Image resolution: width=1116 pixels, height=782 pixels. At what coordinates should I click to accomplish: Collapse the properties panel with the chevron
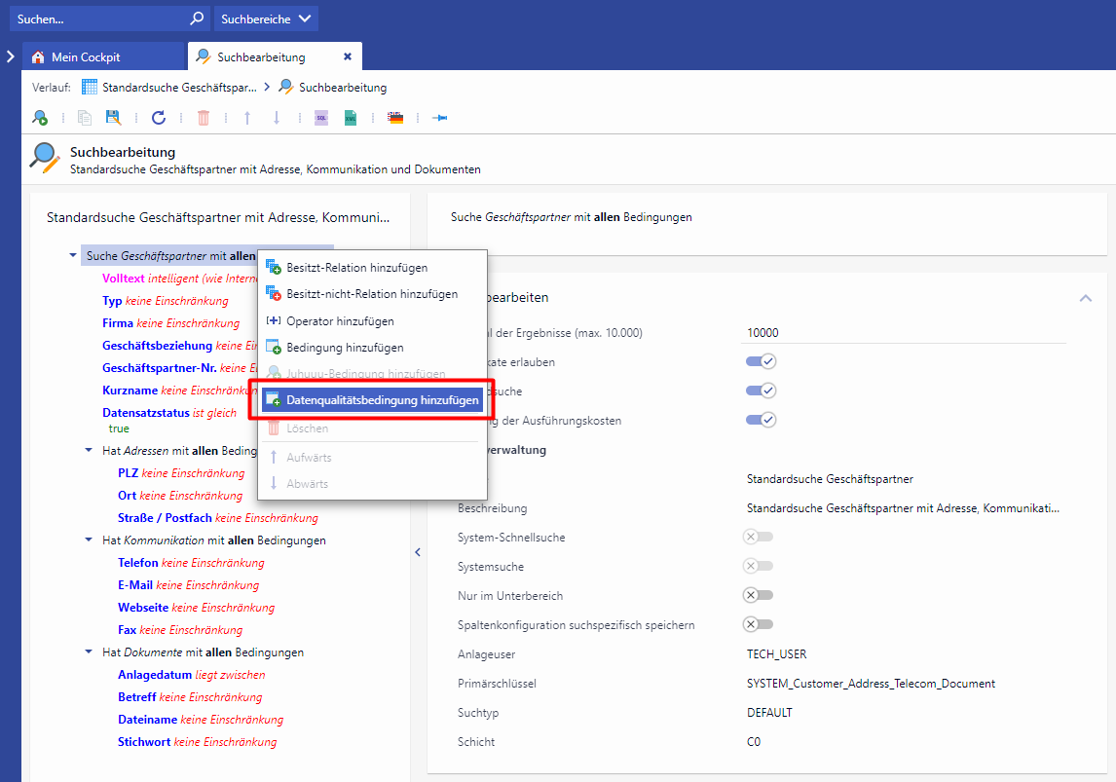click(1085, 298)
